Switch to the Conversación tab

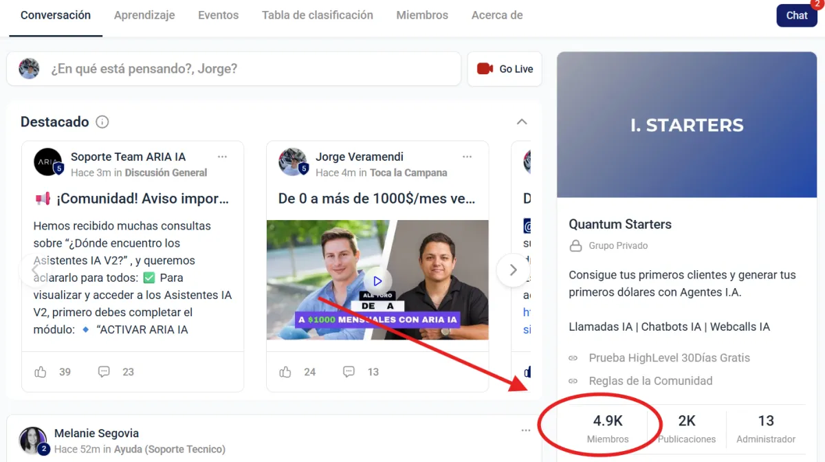[56, 15]
